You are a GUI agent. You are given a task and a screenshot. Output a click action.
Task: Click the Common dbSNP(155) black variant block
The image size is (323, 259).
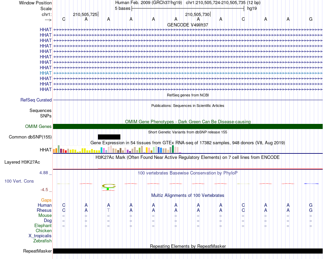(x=109, y=137)
